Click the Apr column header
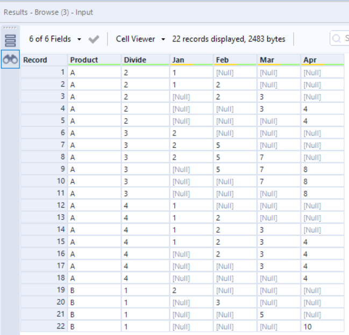This screenshot has height=335, width=349. 310,60
